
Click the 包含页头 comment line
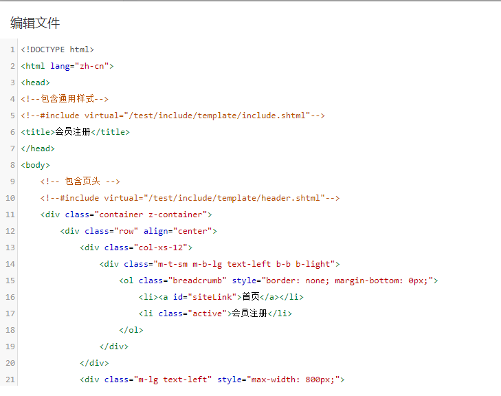(x=80, y=181)
